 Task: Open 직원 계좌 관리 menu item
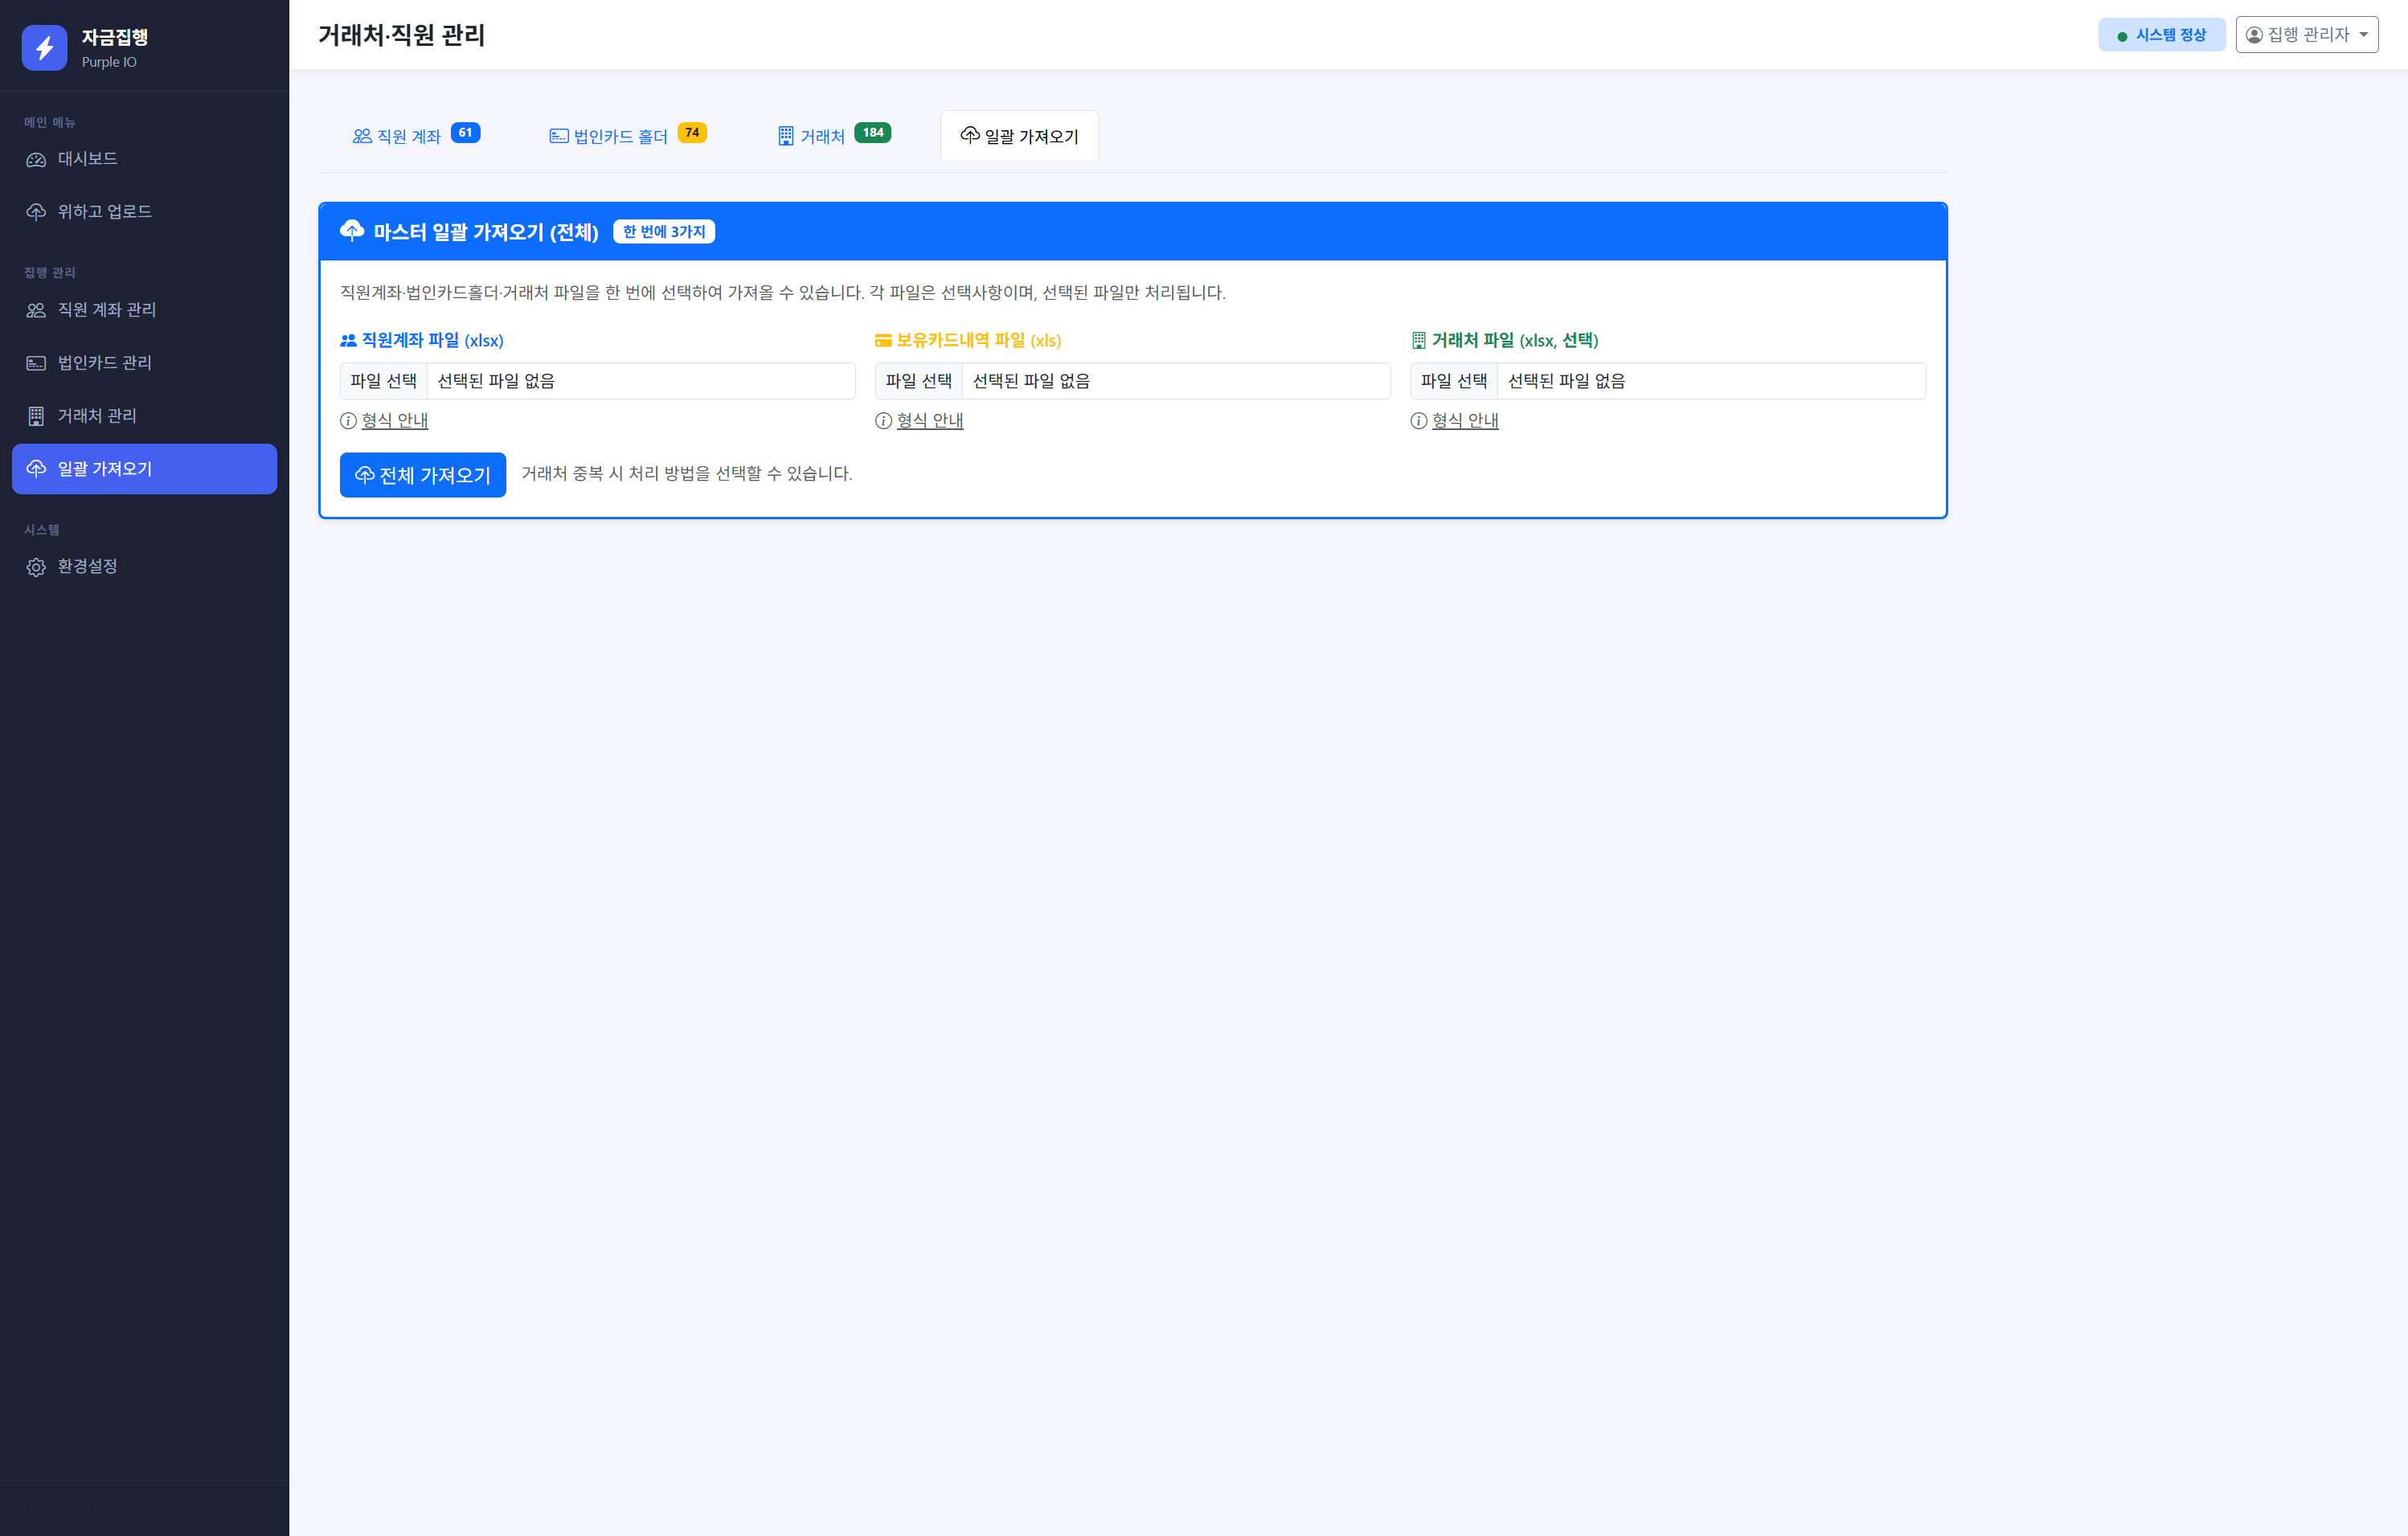[x=106, y=310]
